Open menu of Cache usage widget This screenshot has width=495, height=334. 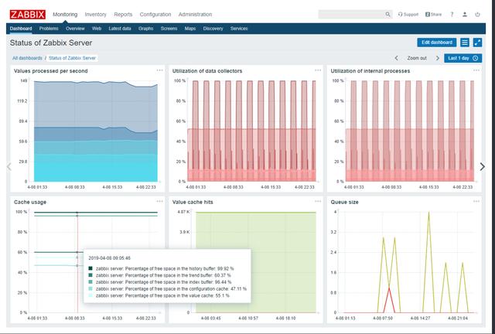click(160, 202)
